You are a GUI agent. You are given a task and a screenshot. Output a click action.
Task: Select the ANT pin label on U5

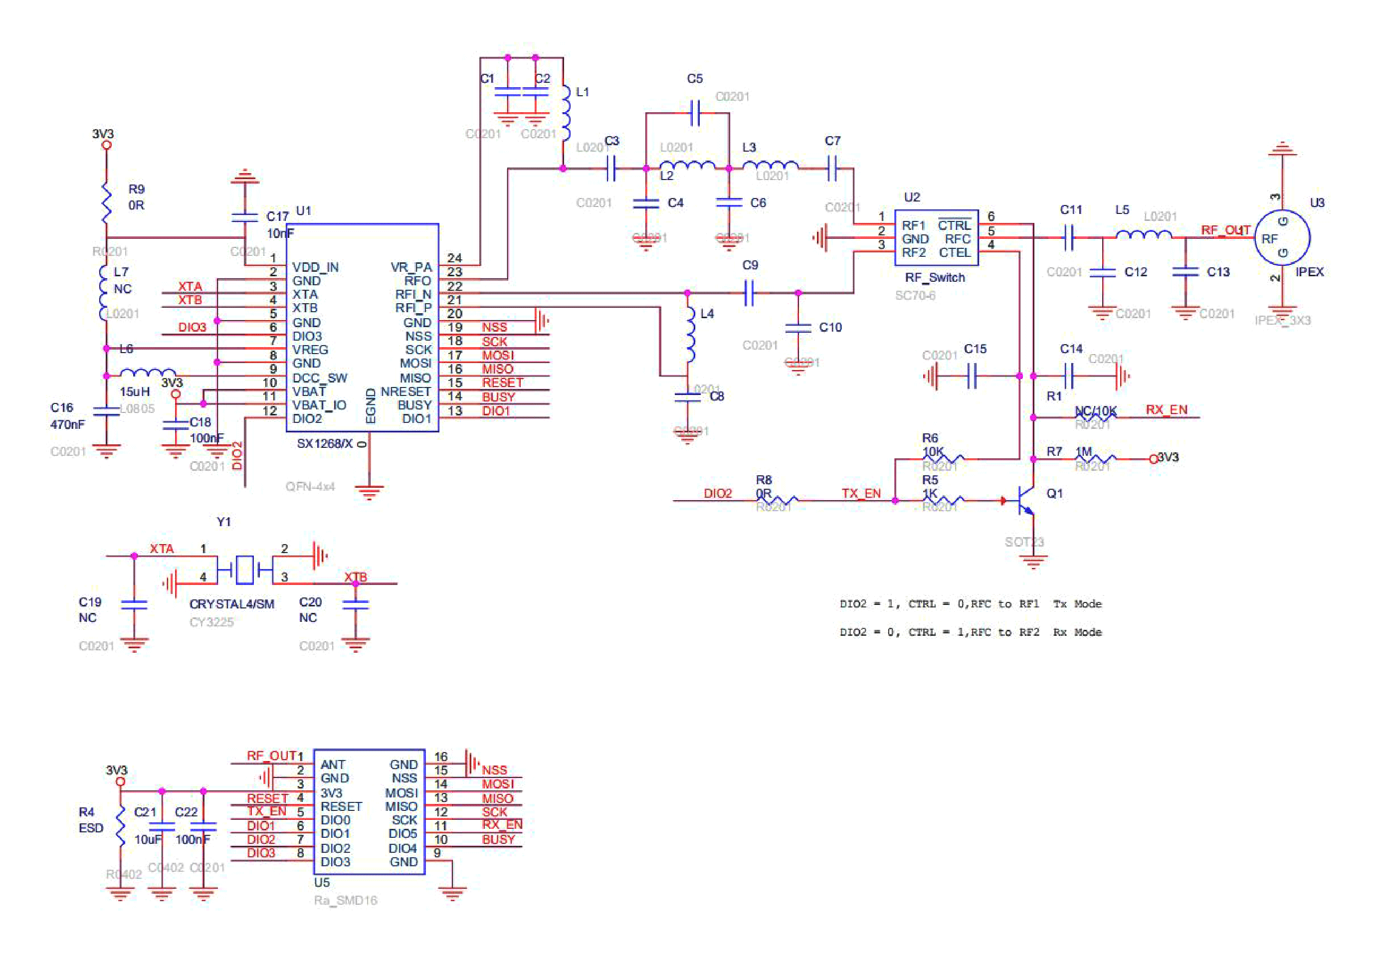click(x=333, y=765)
